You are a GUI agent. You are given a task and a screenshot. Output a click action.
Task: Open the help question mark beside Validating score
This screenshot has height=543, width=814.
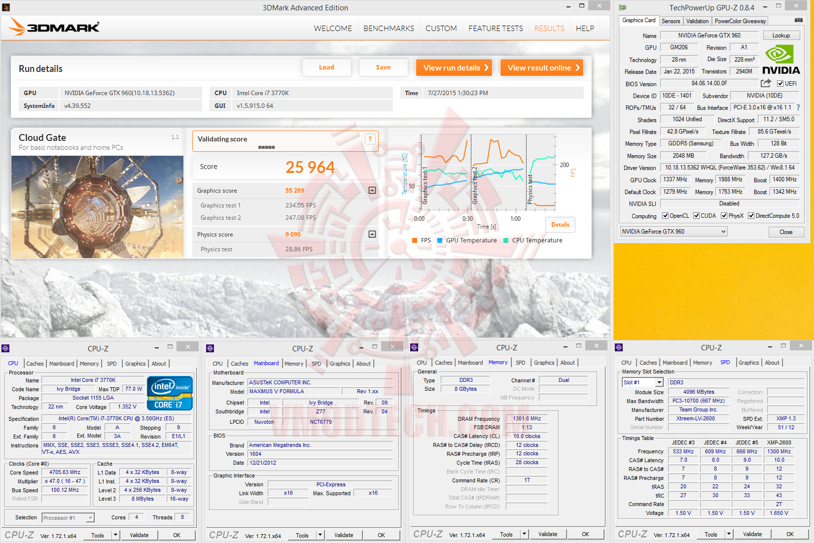370,139
